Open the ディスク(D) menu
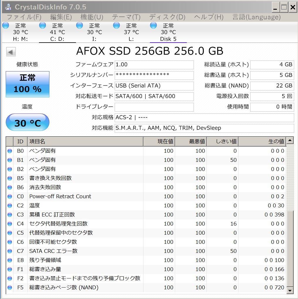The height and width of the screenshot is (299, 298). [167, 17]
